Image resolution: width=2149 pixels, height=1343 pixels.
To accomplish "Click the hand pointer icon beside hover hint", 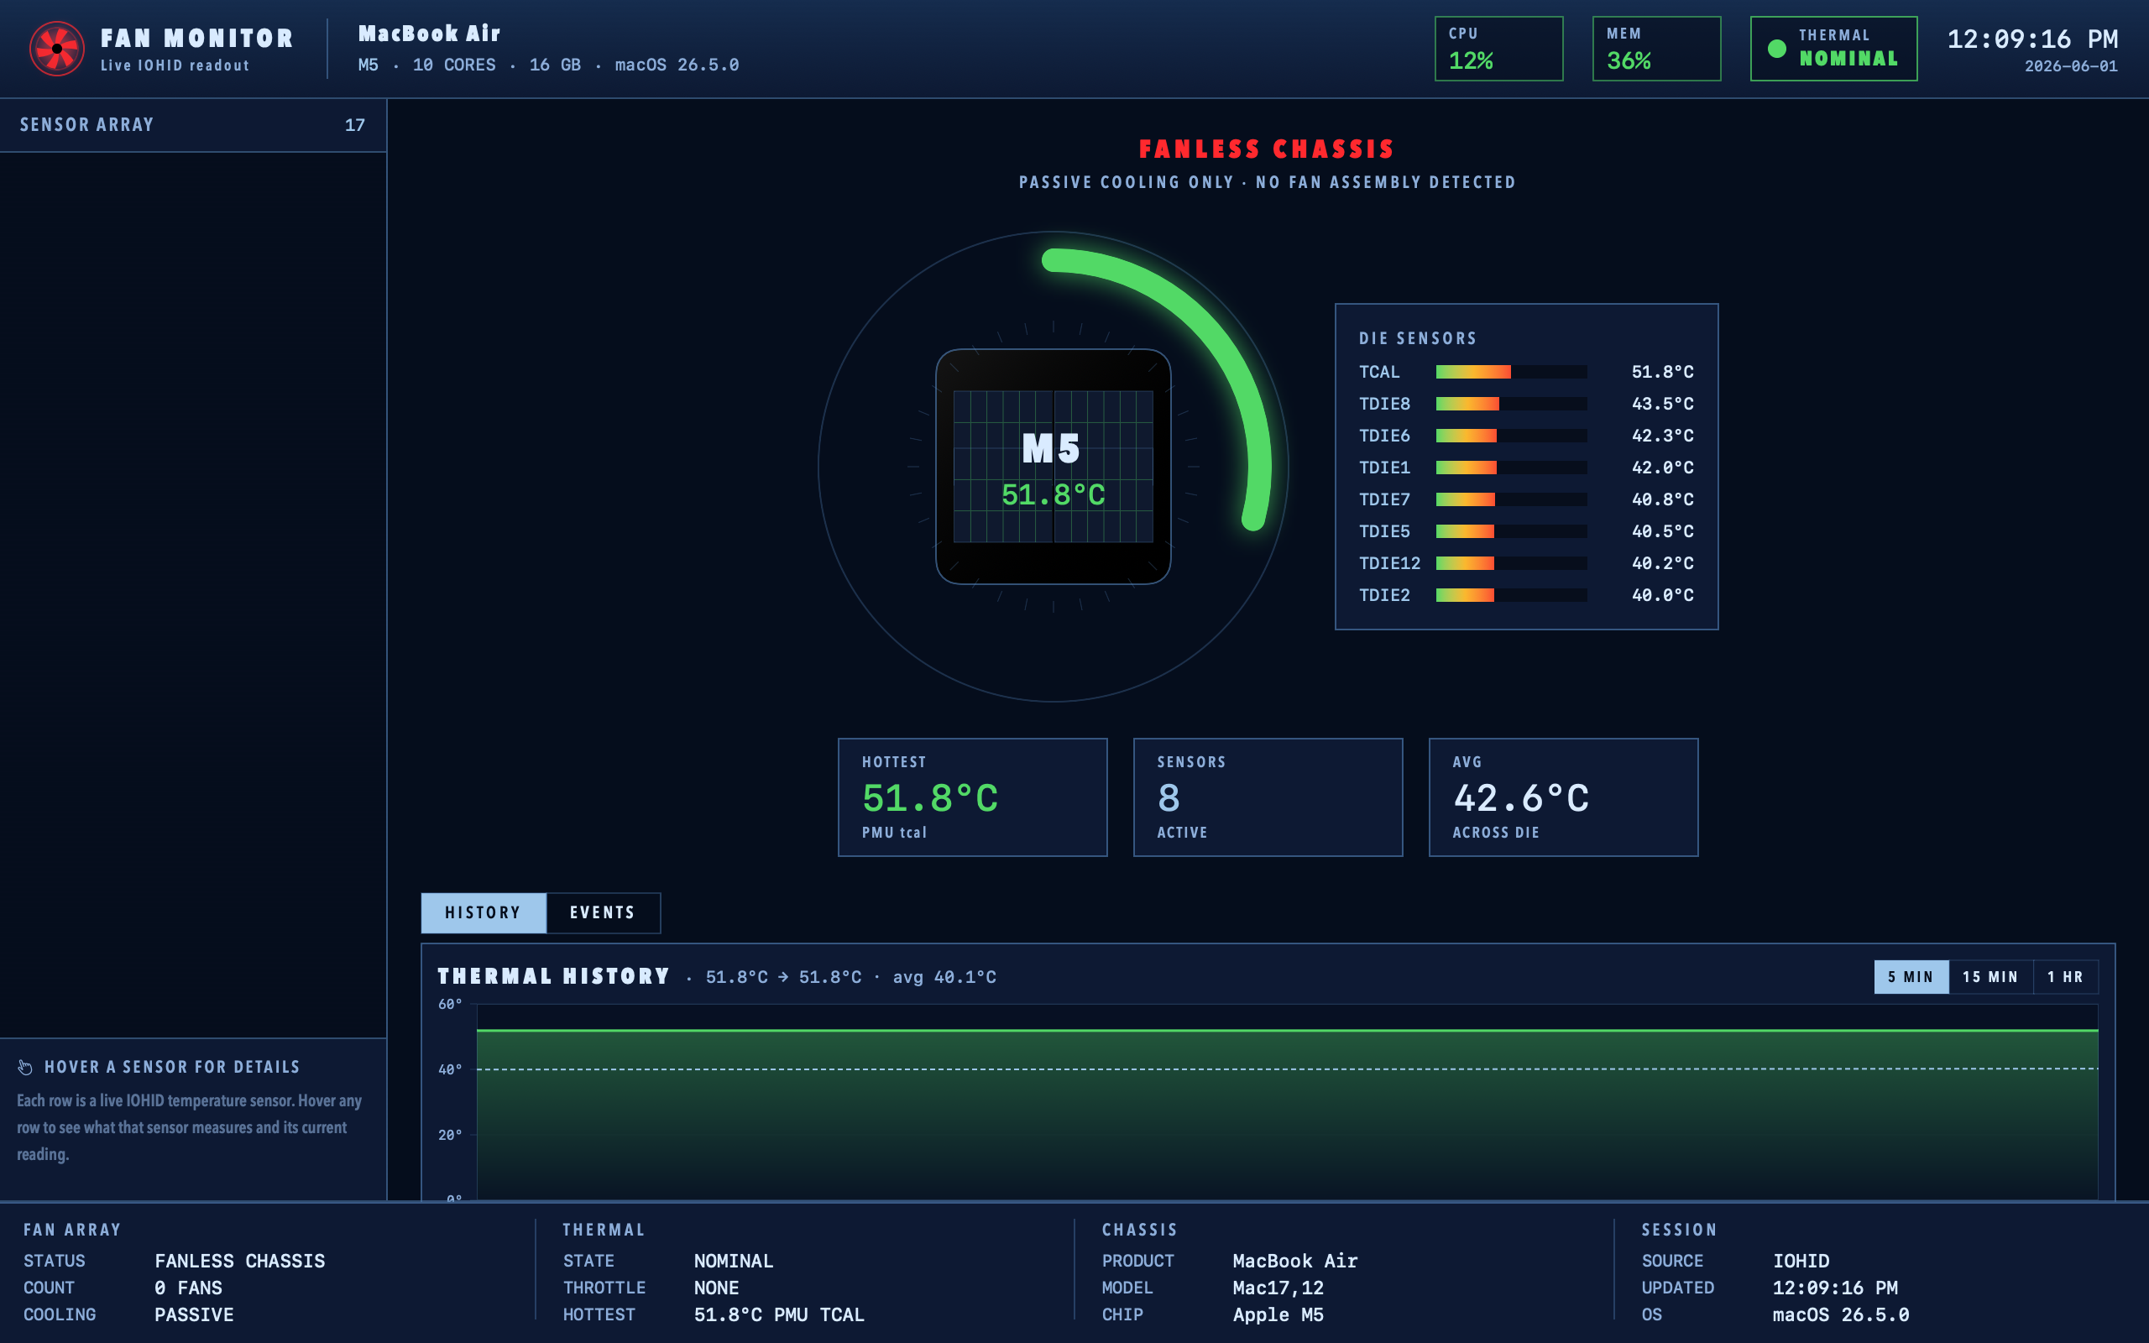I will click(x=25, y=1067).
